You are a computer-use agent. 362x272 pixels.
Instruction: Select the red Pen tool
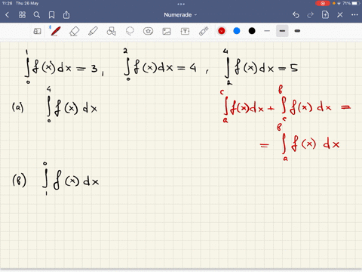coord(55,31)
